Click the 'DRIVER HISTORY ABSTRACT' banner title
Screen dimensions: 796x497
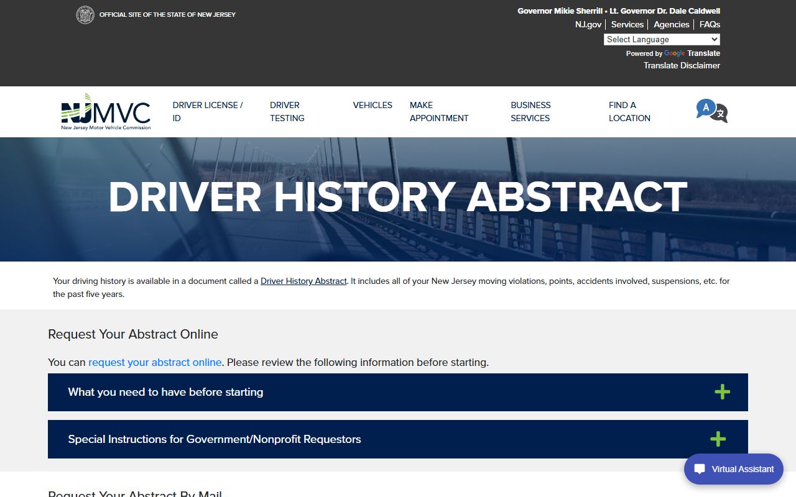pos(398,197)
